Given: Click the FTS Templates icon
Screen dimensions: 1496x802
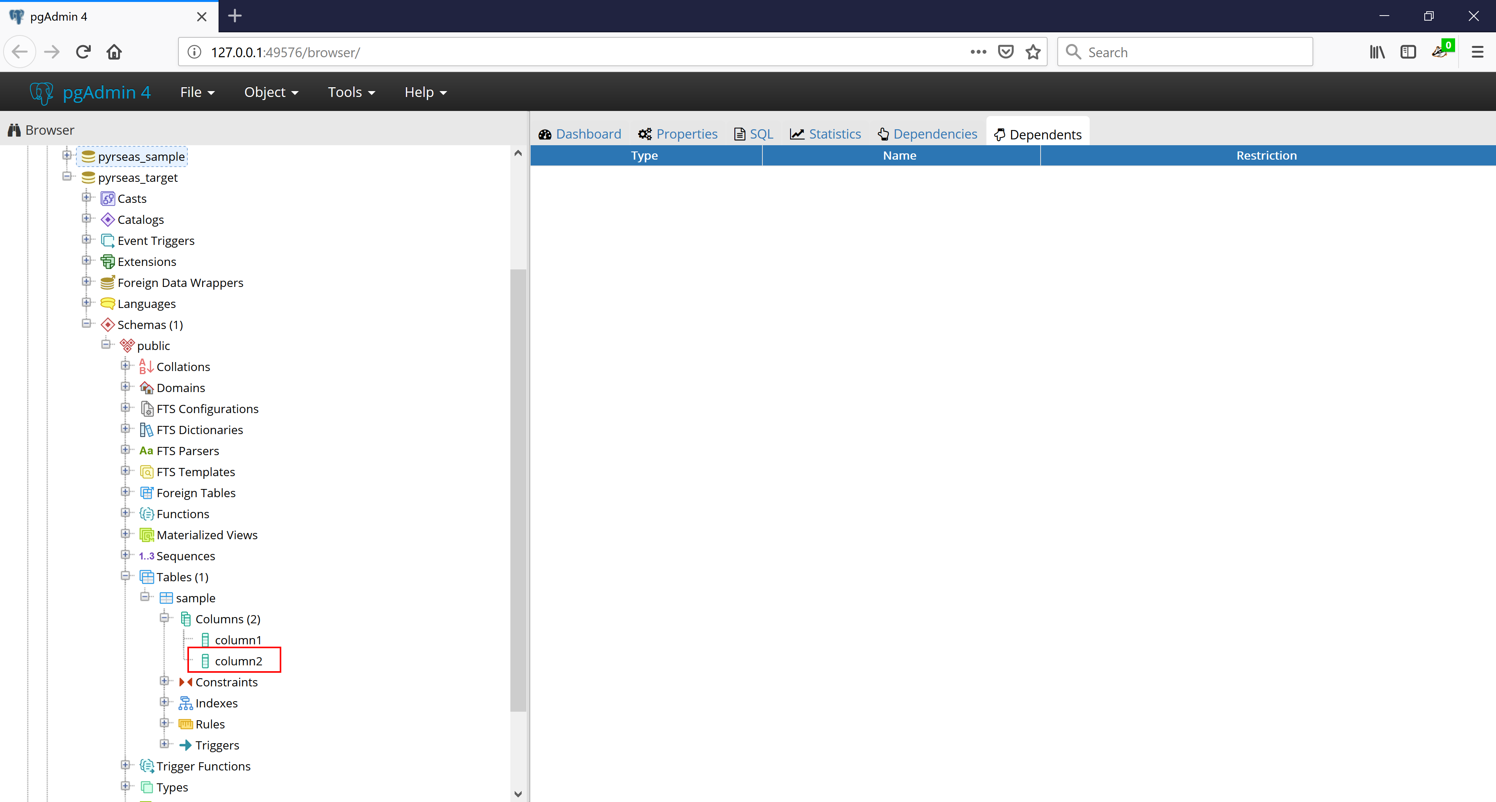Looking at the screenshot, I should click(x=146, y=472).
